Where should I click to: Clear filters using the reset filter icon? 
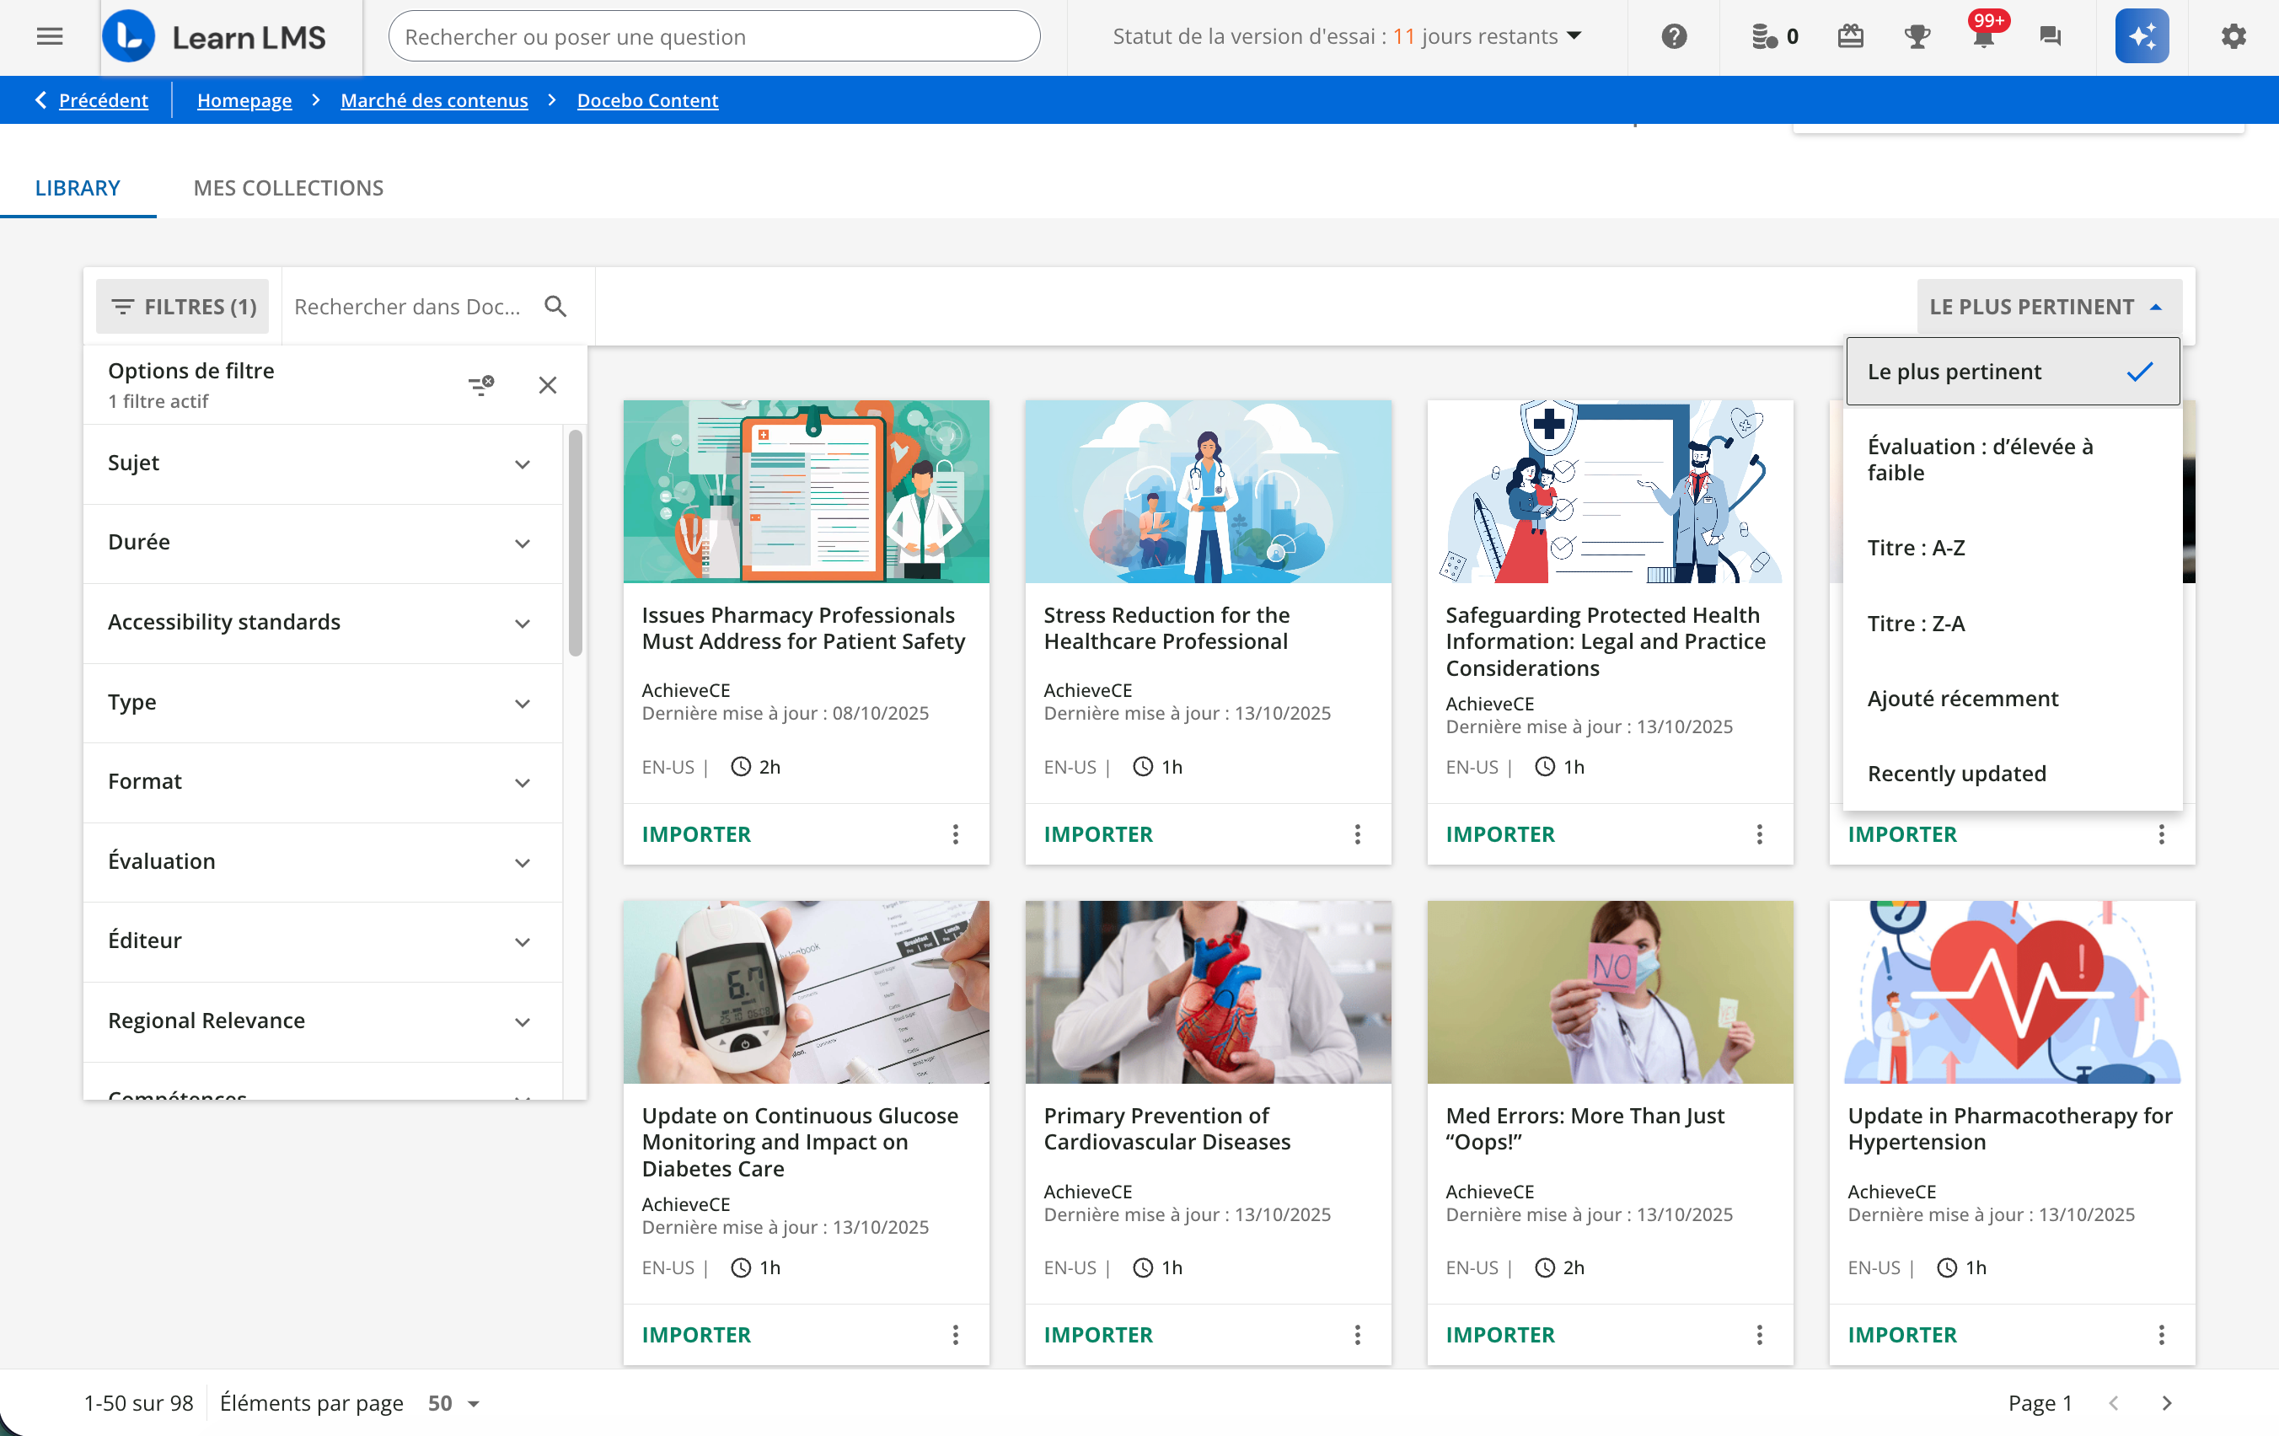(480, 384)
